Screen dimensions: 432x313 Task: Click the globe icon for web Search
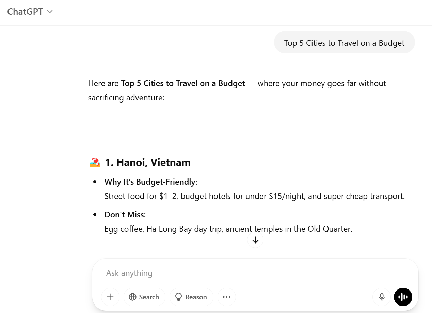(133, 297)
